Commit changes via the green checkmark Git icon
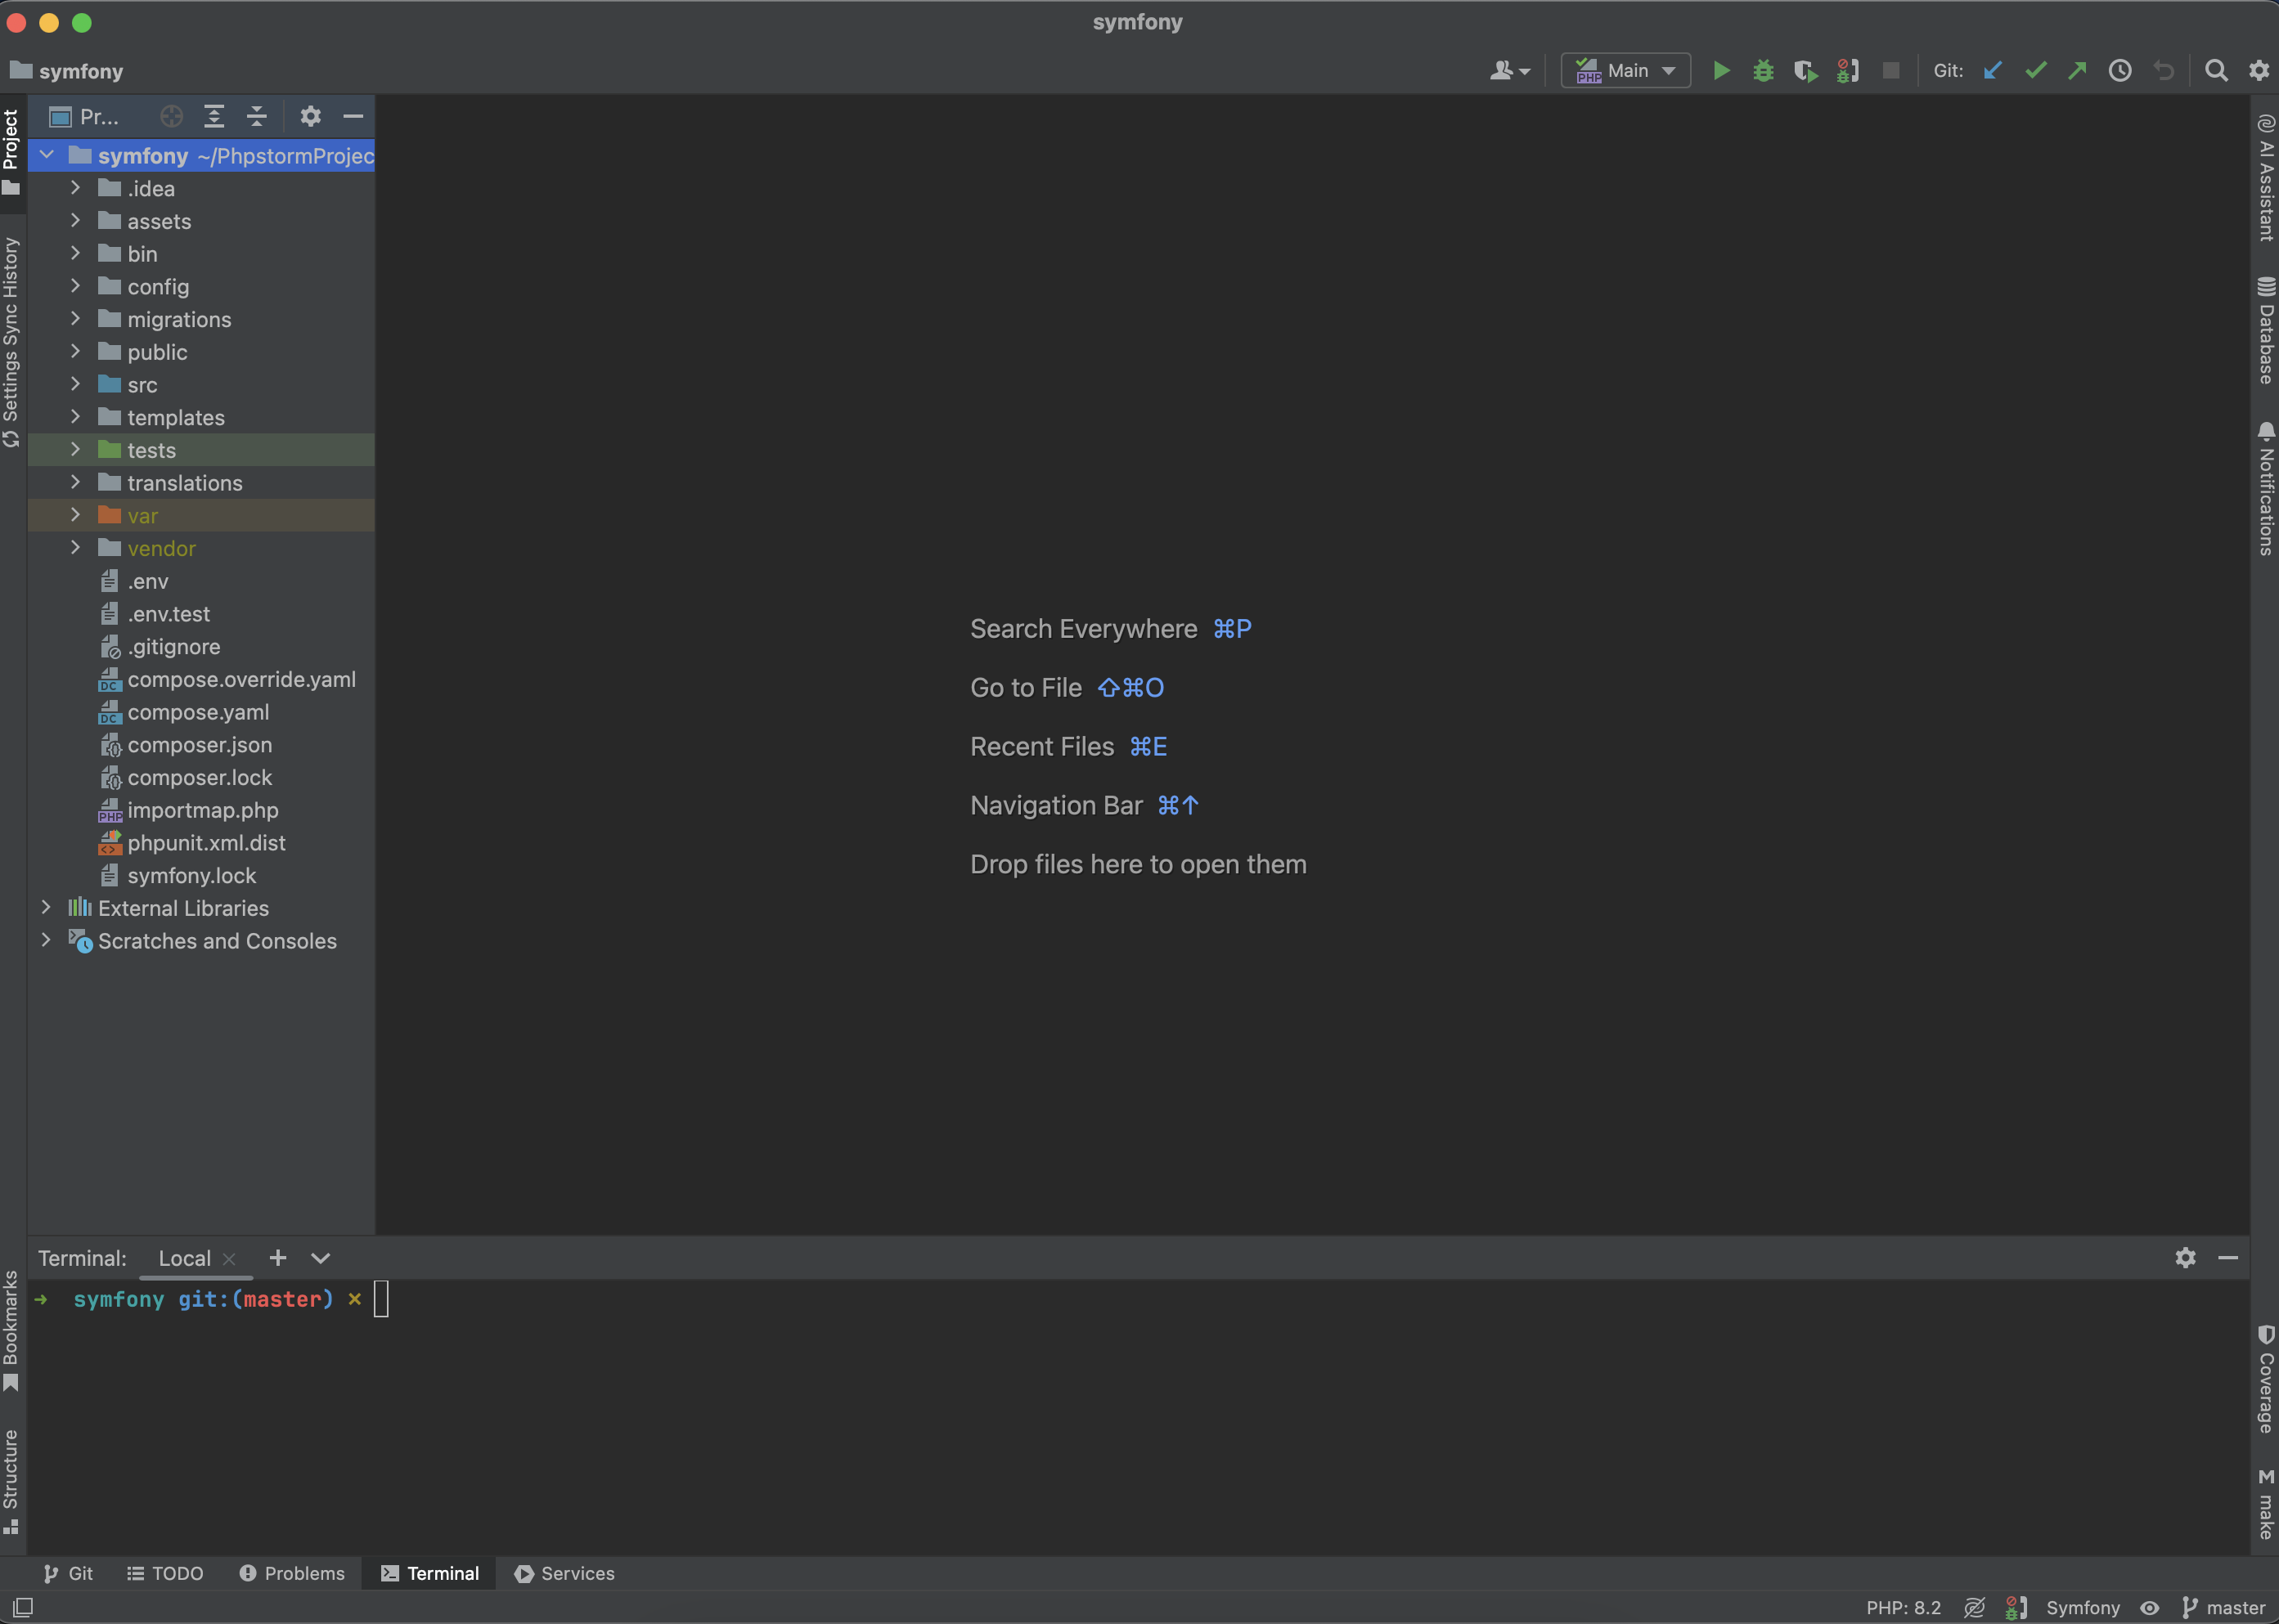Screen dimensions: 2279x1624 (x=2035, y=70)
